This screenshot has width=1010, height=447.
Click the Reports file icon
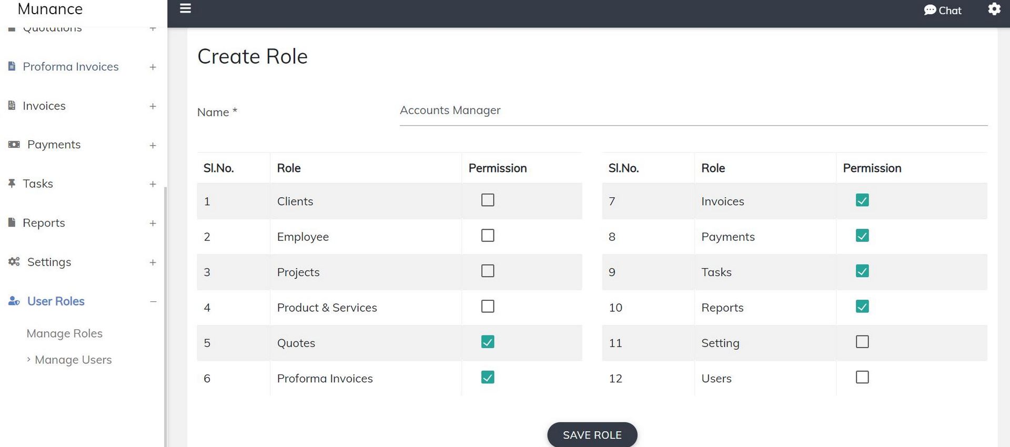click(x=12, y=222)
